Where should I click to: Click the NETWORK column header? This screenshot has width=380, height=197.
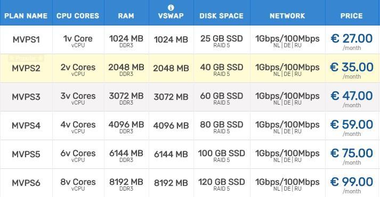tap(287, 16)
